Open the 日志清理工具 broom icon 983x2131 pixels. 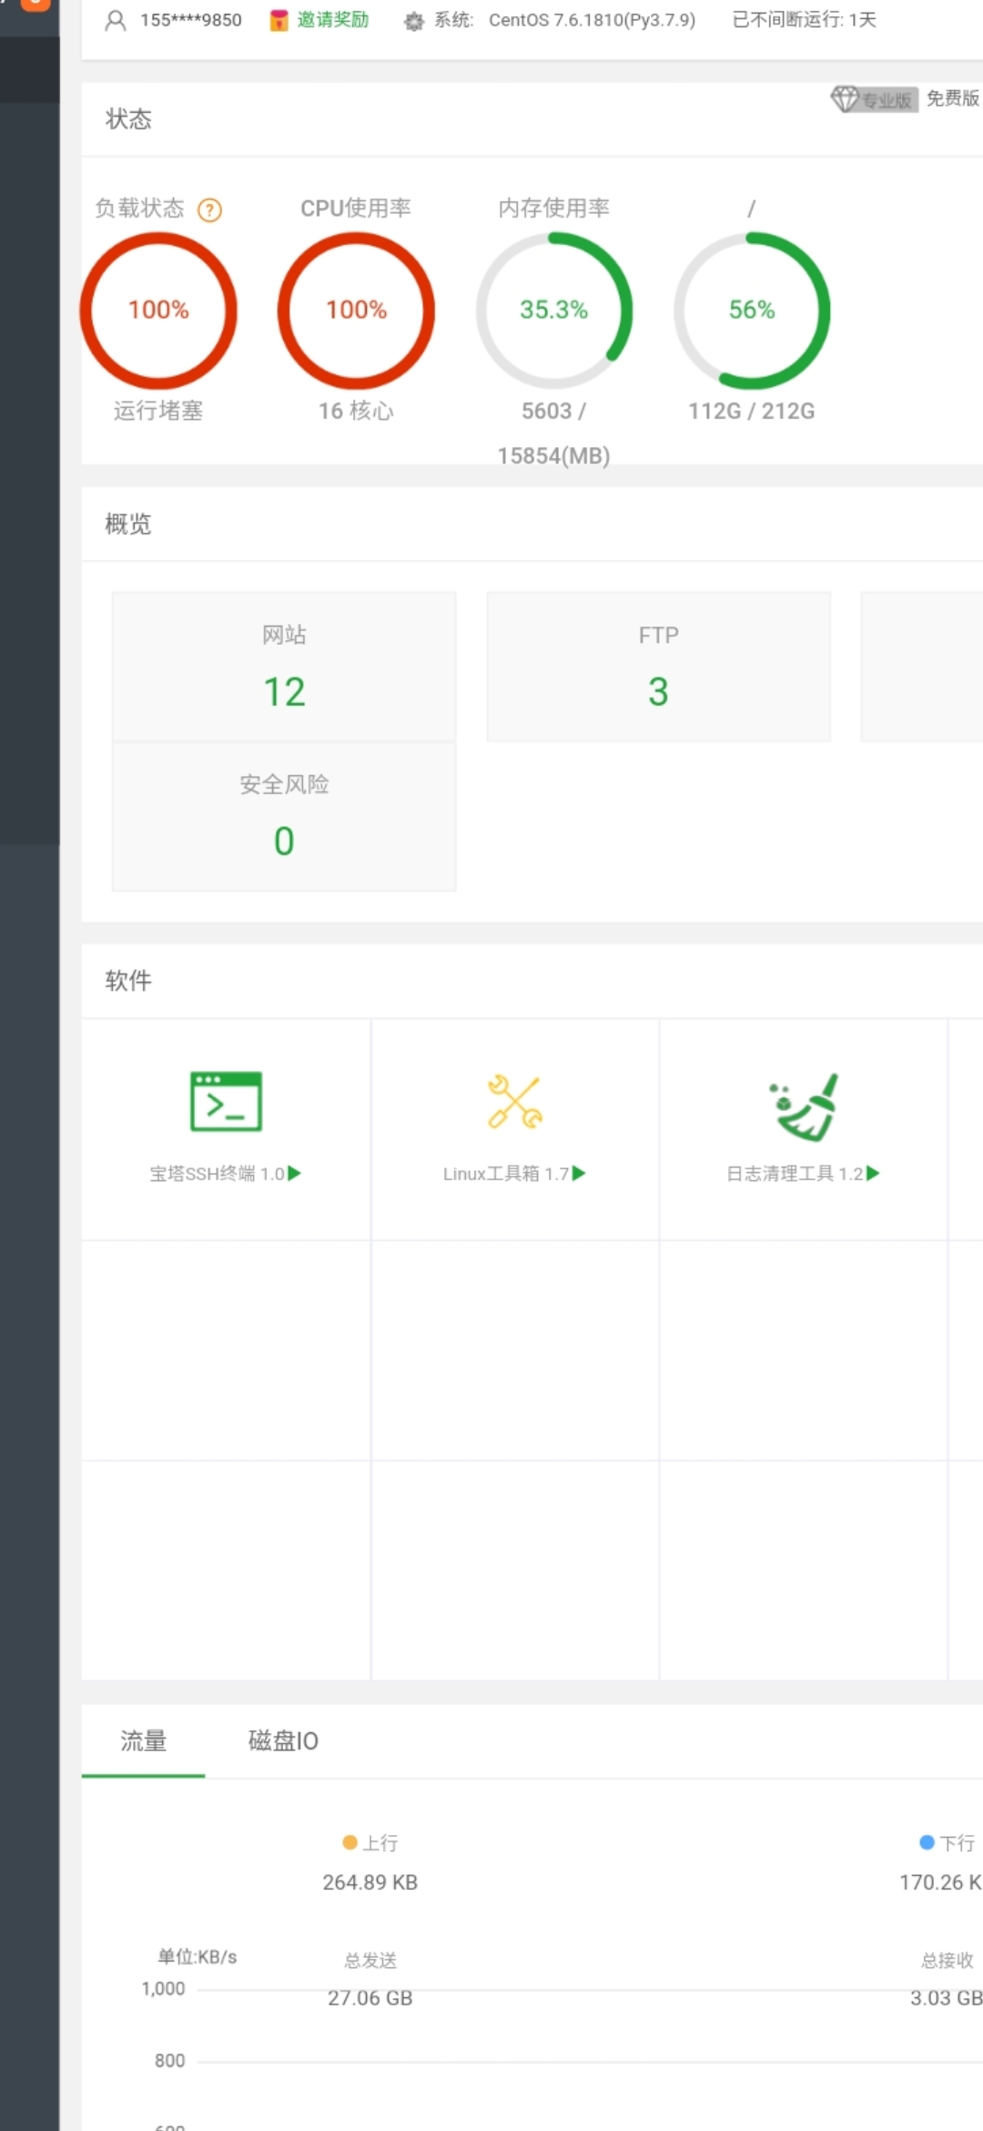tap(804, 1106)
